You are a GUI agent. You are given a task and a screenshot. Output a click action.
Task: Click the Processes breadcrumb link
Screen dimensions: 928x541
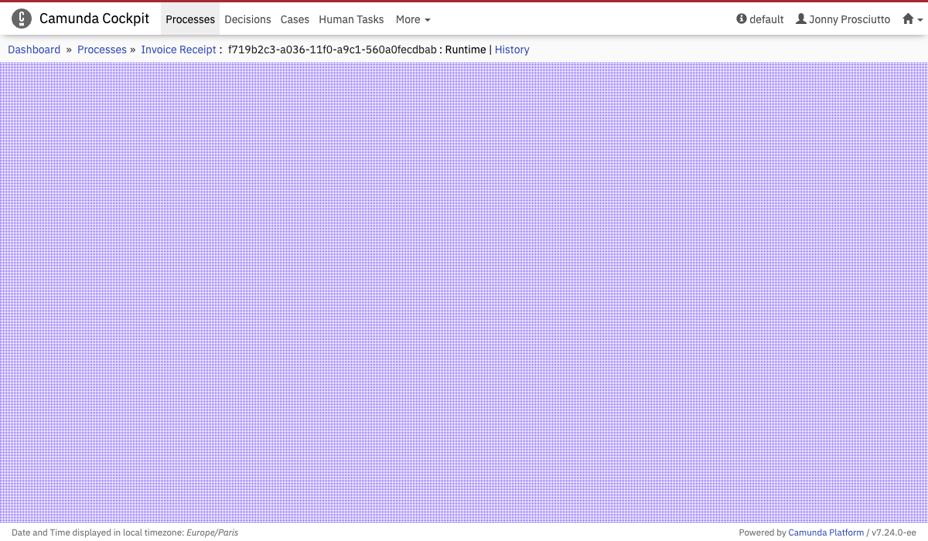[102, 49]
